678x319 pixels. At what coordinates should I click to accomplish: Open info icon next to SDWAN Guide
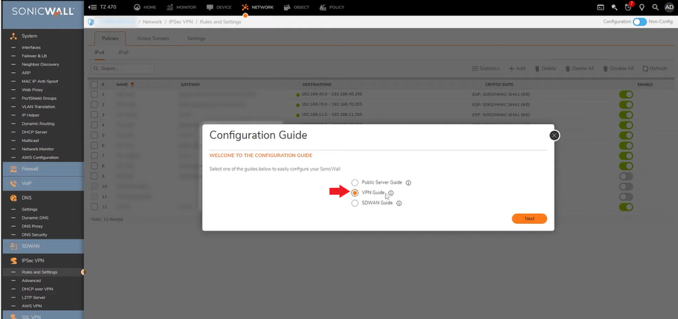(x=399, y=203)
